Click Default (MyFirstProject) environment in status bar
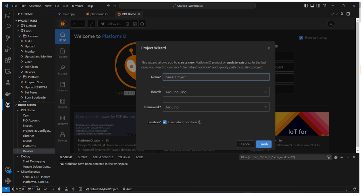This screenshot has height=196, width=362. click(x=102, y=189)
